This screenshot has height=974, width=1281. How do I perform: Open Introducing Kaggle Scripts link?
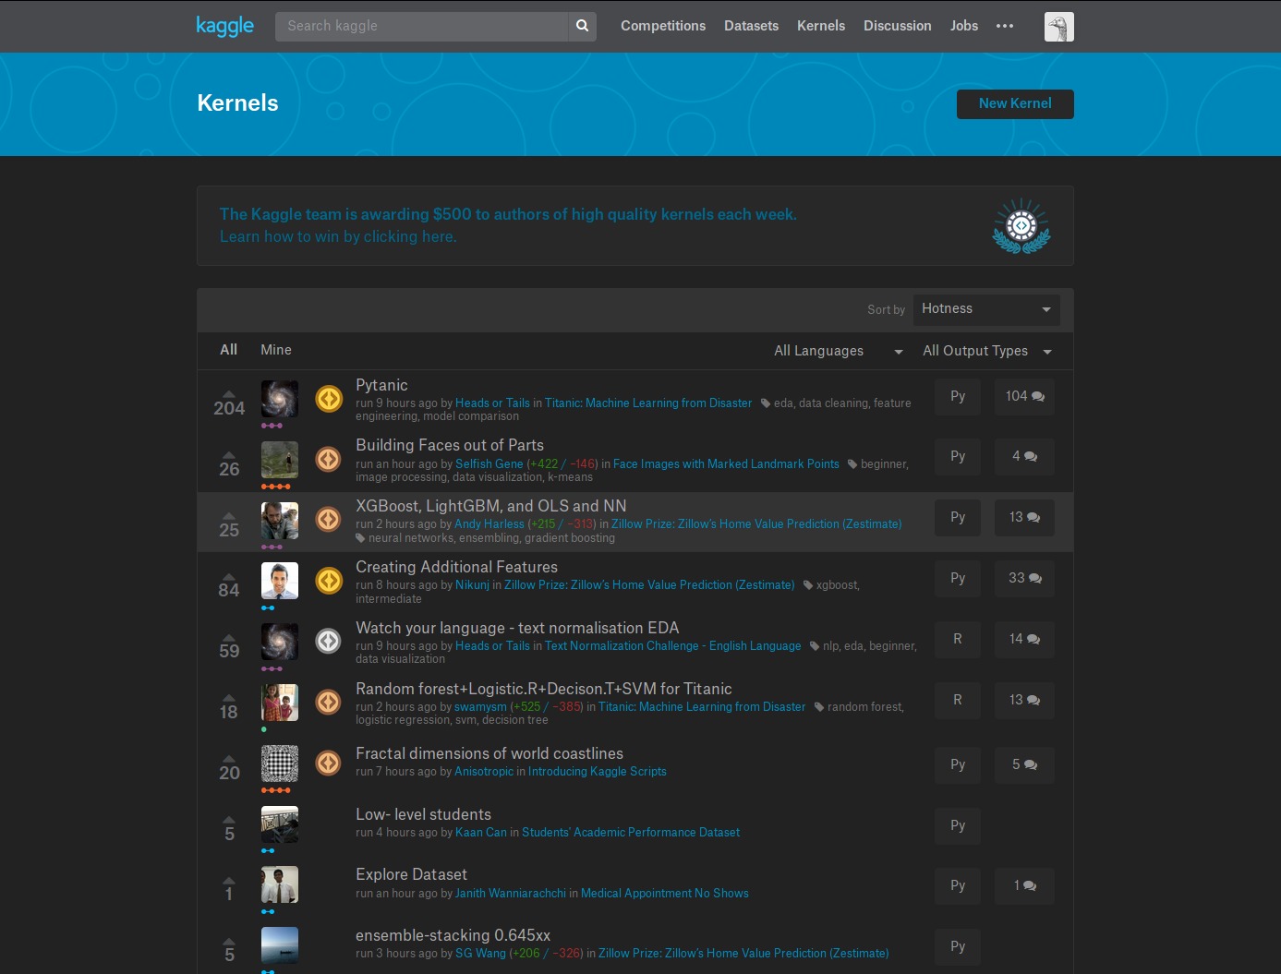598,772
